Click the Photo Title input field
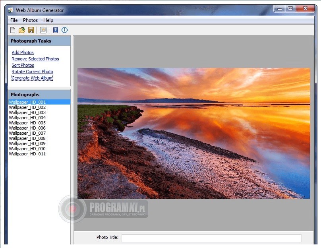Image resolution: width=321 pixels, height=248 pixels. (211, 238)
